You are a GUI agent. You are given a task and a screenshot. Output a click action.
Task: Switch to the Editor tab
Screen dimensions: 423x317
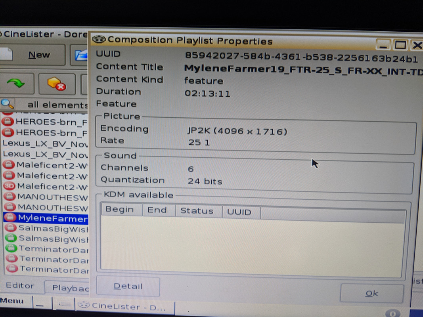pyautogui.click(x=21, y=286)
